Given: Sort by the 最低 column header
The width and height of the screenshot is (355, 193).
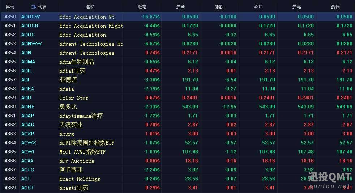Looking at the screenshot, I should [335, 7].
